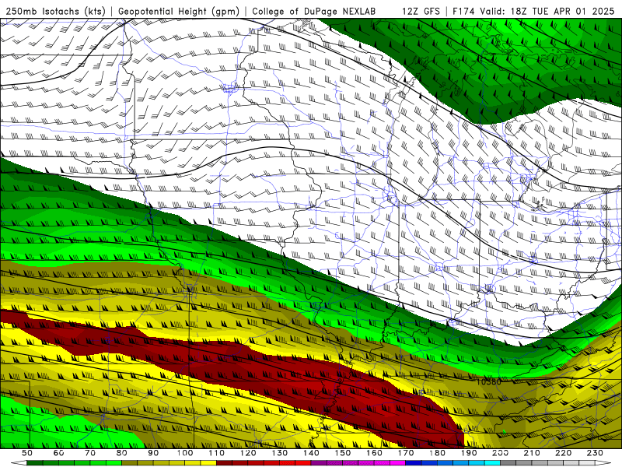Click the legend value 190

point(469,453)
